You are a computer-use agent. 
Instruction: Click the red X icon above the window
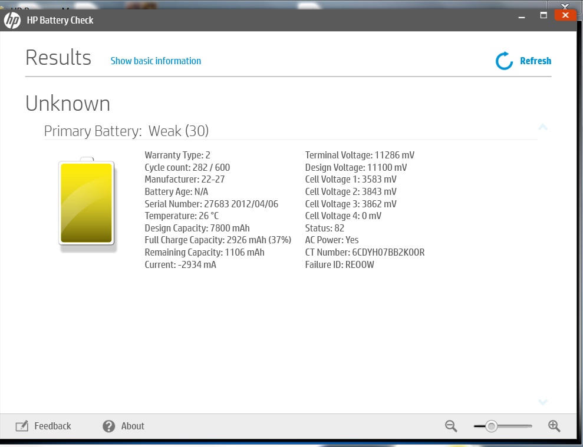coord(565,15)
